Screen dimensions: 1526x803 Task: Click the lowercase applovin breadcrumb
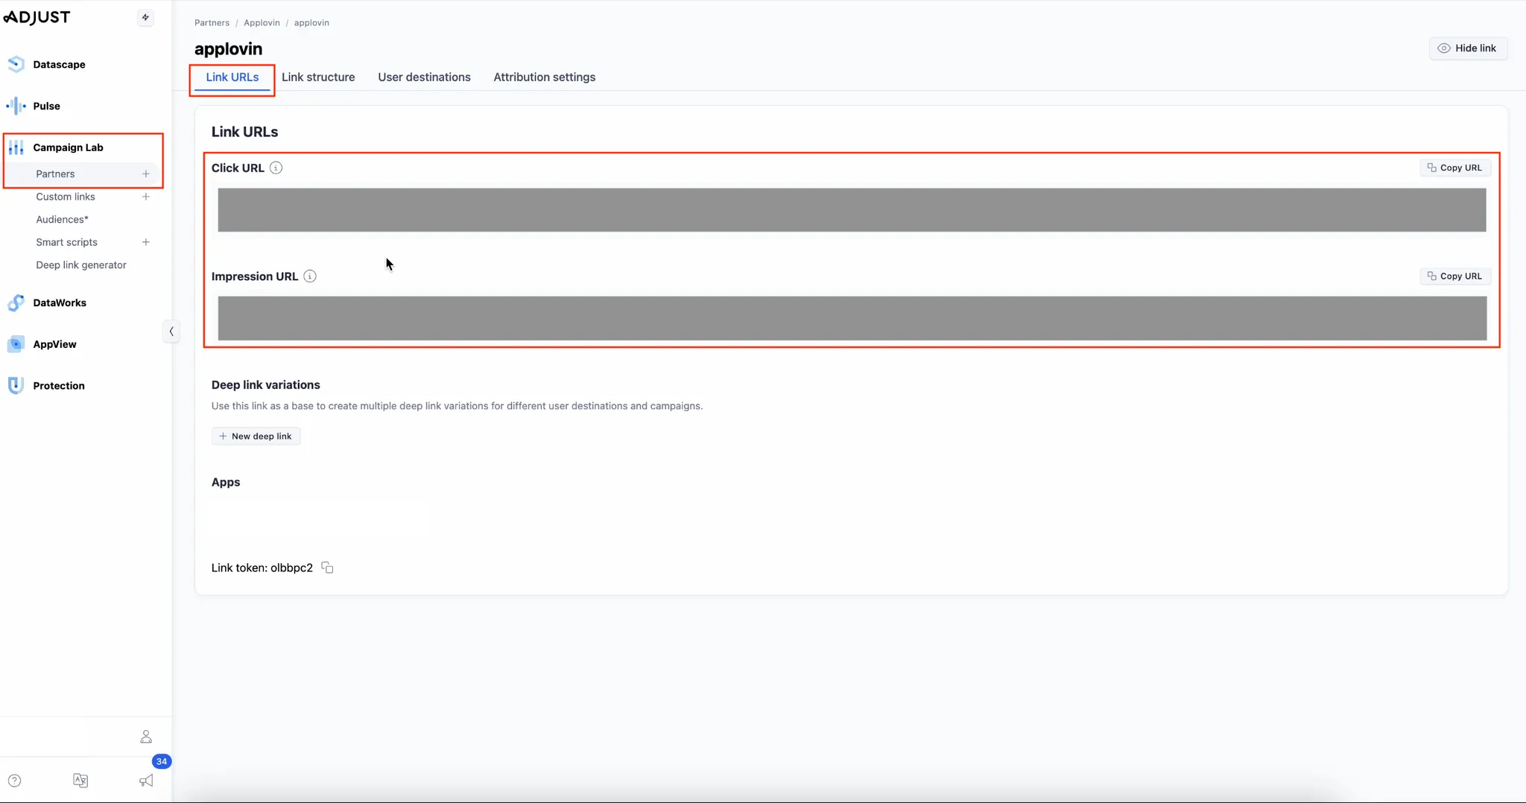pyautogui.click(x=311, y=23)
